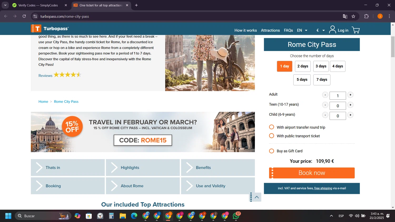The image size is (395, 222).
Task: Open the Chrome three-dot menu
Action: tap(389, 16)
